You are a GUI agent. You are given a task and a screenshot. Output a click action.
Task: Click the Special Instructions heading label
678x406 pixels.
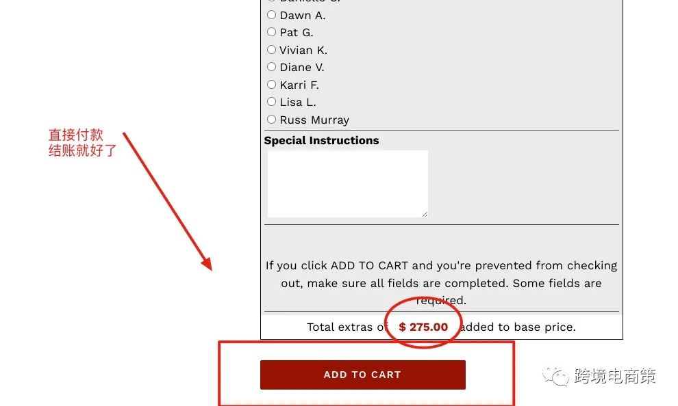[x=321, y=141]
